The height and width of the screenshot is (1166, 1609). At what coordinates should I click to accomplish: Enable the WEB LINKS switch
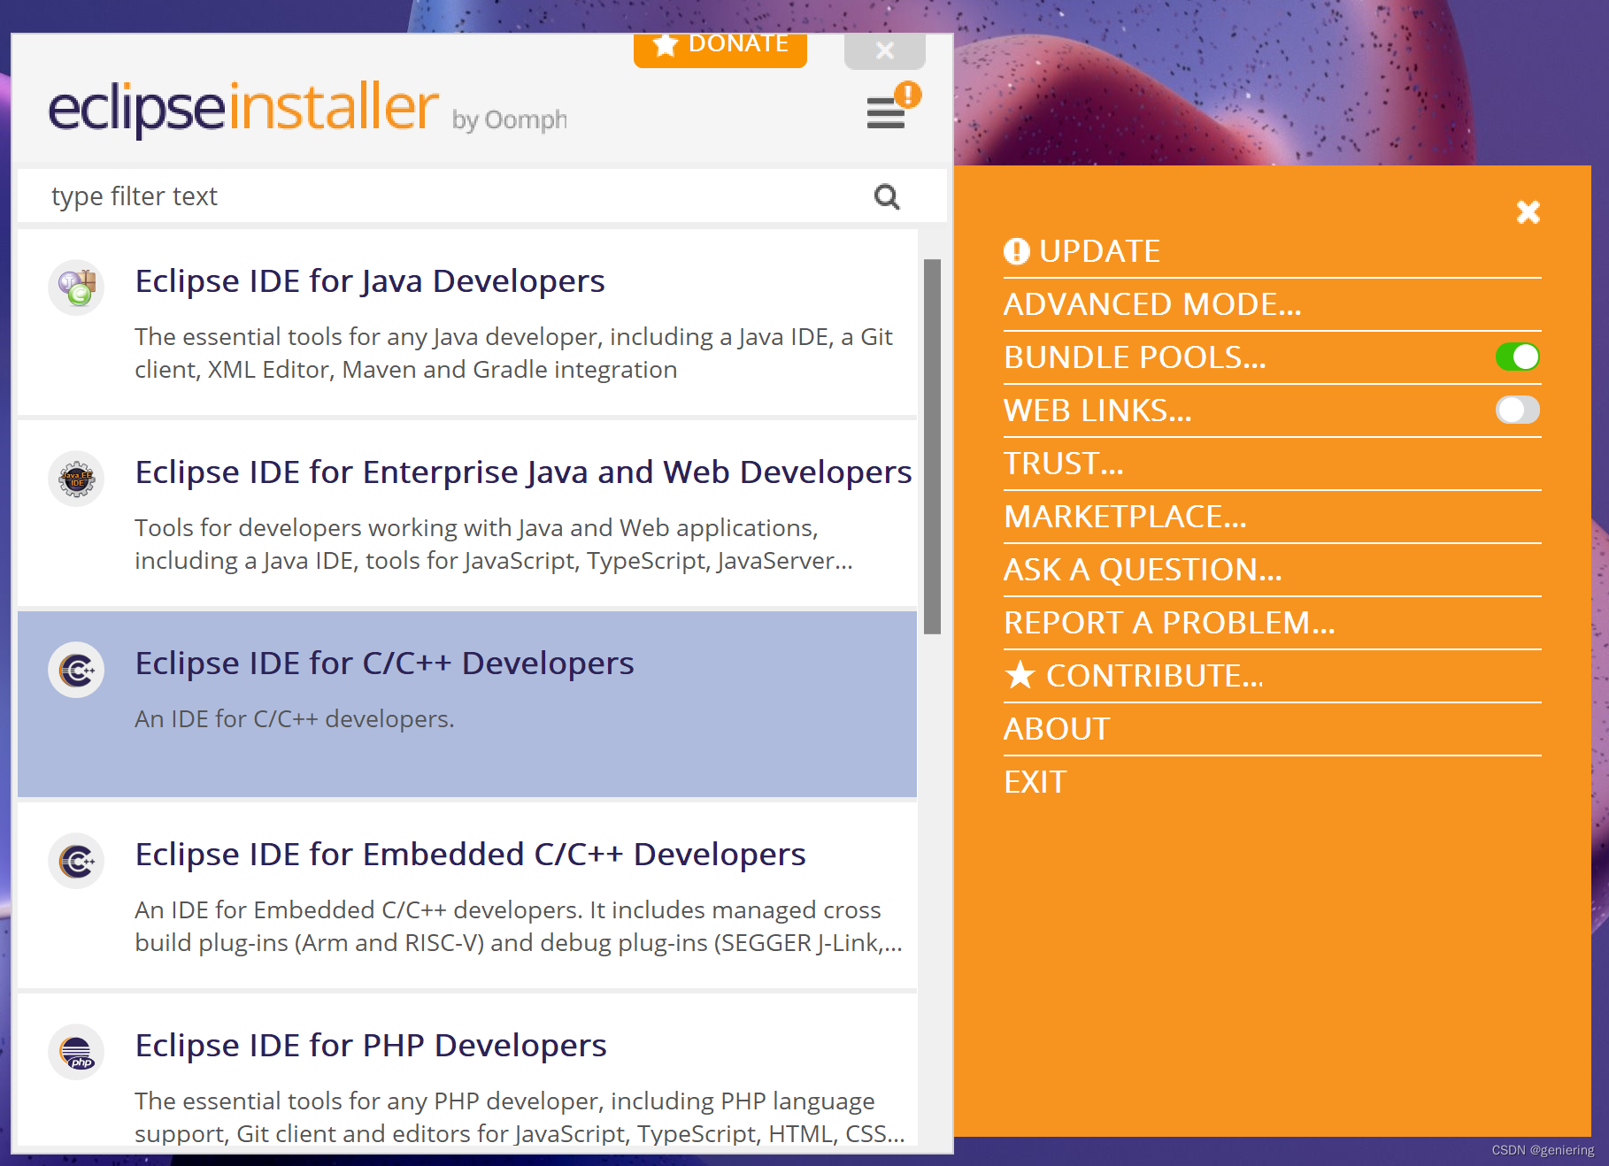pyautogui.click(x=1518, y=410)
